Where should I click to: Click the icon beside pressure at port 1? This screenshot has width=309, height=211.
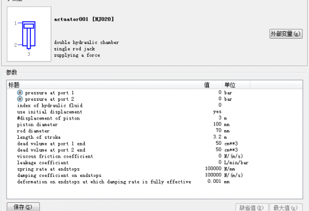20,93
